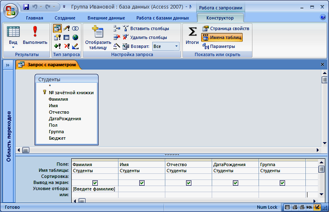Uncheck Вывод на экран for Имя
Image resolution: width=329 pixels, height=212 pixels.
point(142,183)
